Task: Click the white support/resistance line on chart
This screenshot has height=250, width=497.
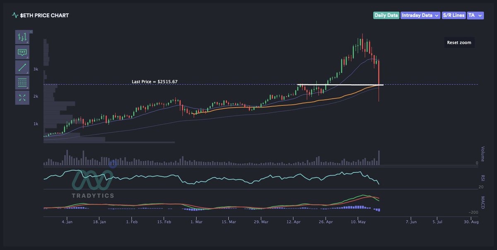Action: 340,85
